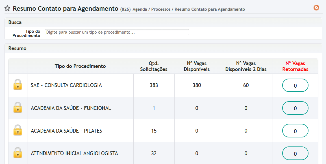The width and height of the screenshot is (326, 164).
Task: Click lock icon for Atendimento Inicial Angiologista
Action: (18, 153)
